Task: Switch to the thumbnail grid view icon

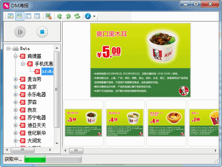Action: pos(11,16)
